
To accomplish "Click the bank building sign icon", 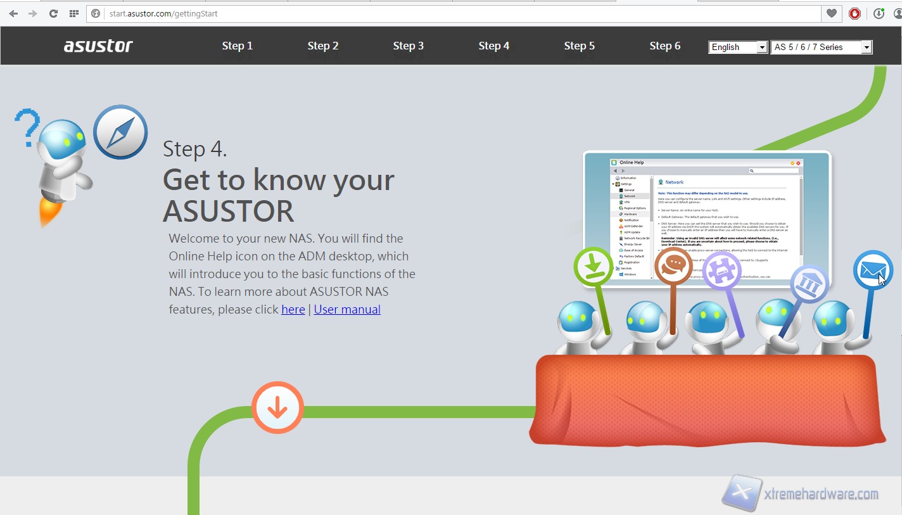I will point(809,284).
